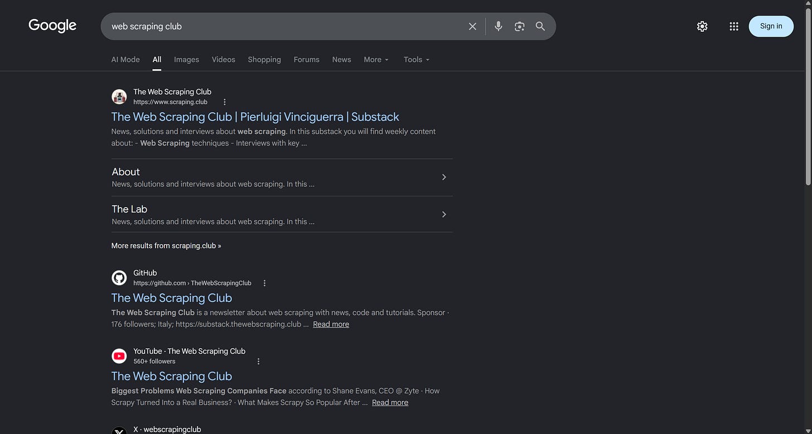Open The Lab sitelink title
Screen dimensions: 812x434
[129, 209]
